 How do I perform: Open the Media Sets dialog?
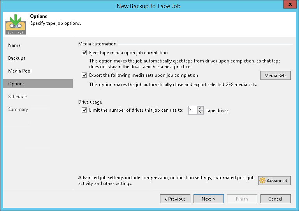point(275,75)
